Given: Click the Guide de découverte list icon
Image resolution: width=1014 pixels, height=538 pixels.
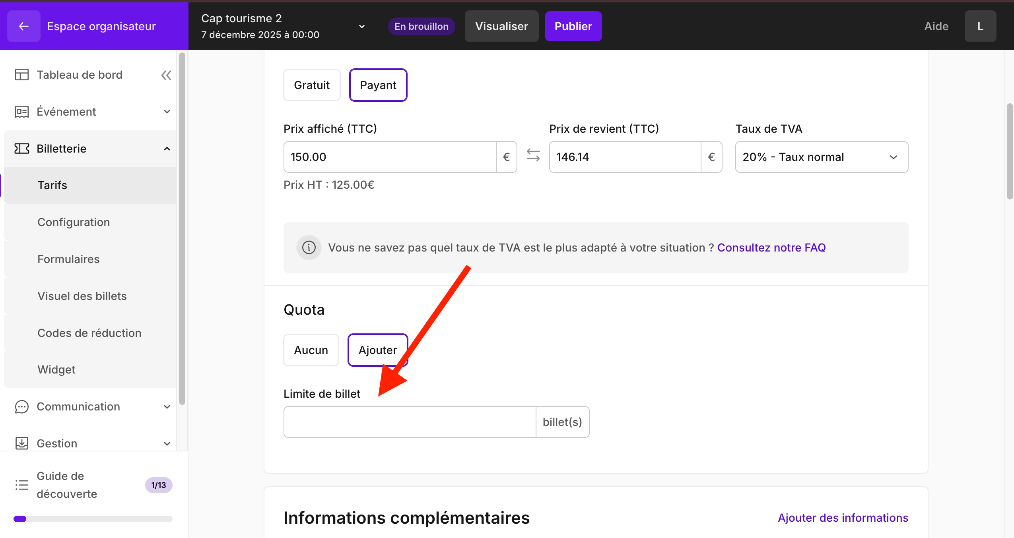Looking at the screenshot, I should [22, 485].
